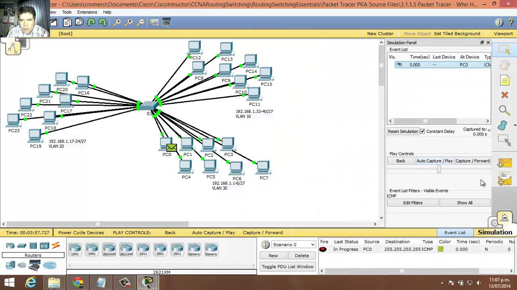Open the Drawing Palette icon
This screenshot has height=290, width=517.
(154, 23)
